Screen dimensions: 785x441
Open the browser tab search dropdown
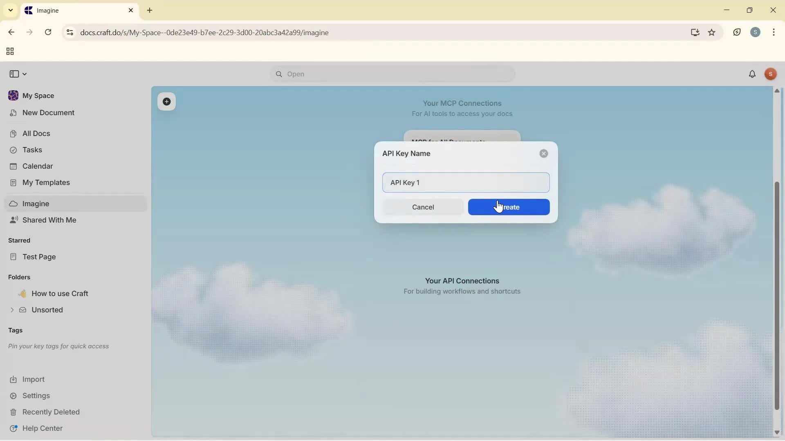click(10, 10)
